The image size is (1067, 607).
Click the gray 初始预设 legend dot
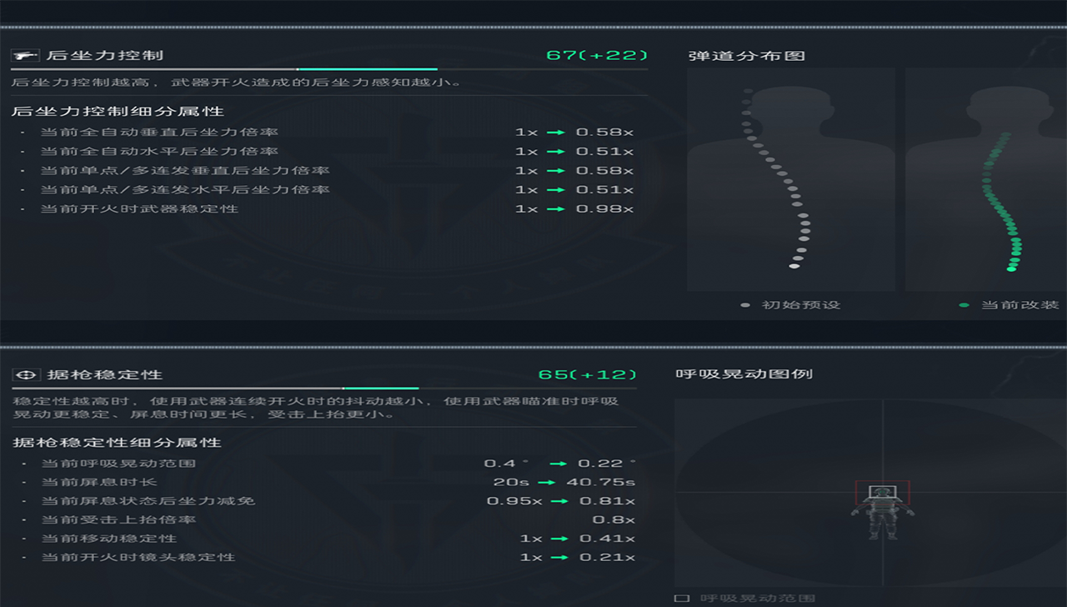click(x=745, y=305)
